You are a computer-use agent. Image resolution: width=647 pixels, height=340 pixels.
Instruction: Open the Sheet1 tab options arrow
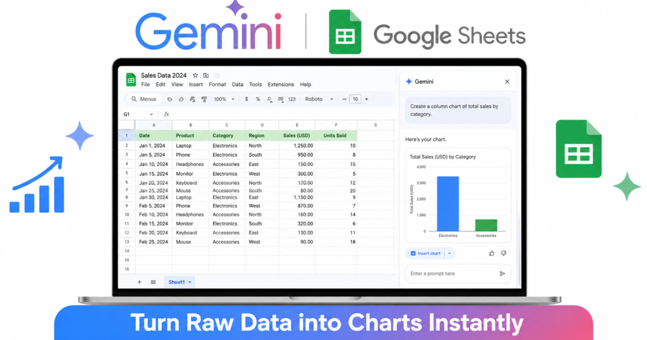(190, 282)
